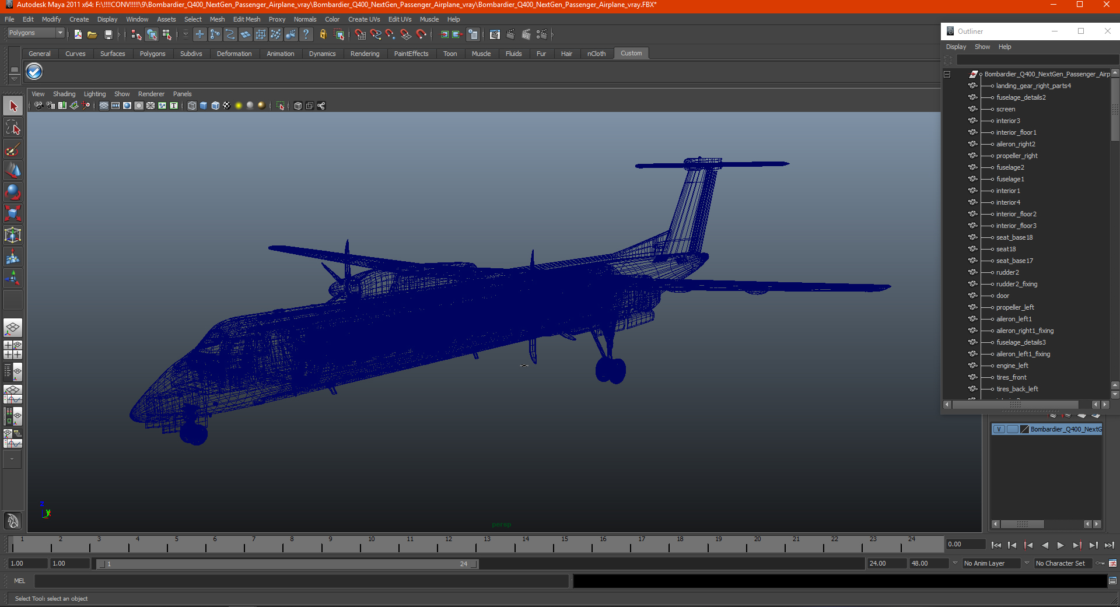The image size is (1120, 607).
Task: Toggle smooth shade all blue cube
Action: point(204,106)
